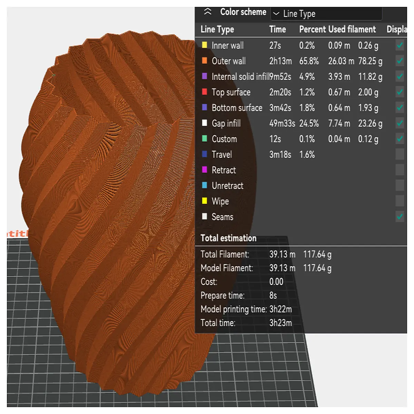
Task: Click the Custom green color swatch
Action: click(205, 138)
